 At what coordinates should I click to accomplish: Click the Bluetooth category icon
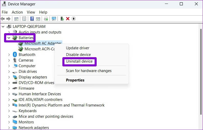point(15,54)
